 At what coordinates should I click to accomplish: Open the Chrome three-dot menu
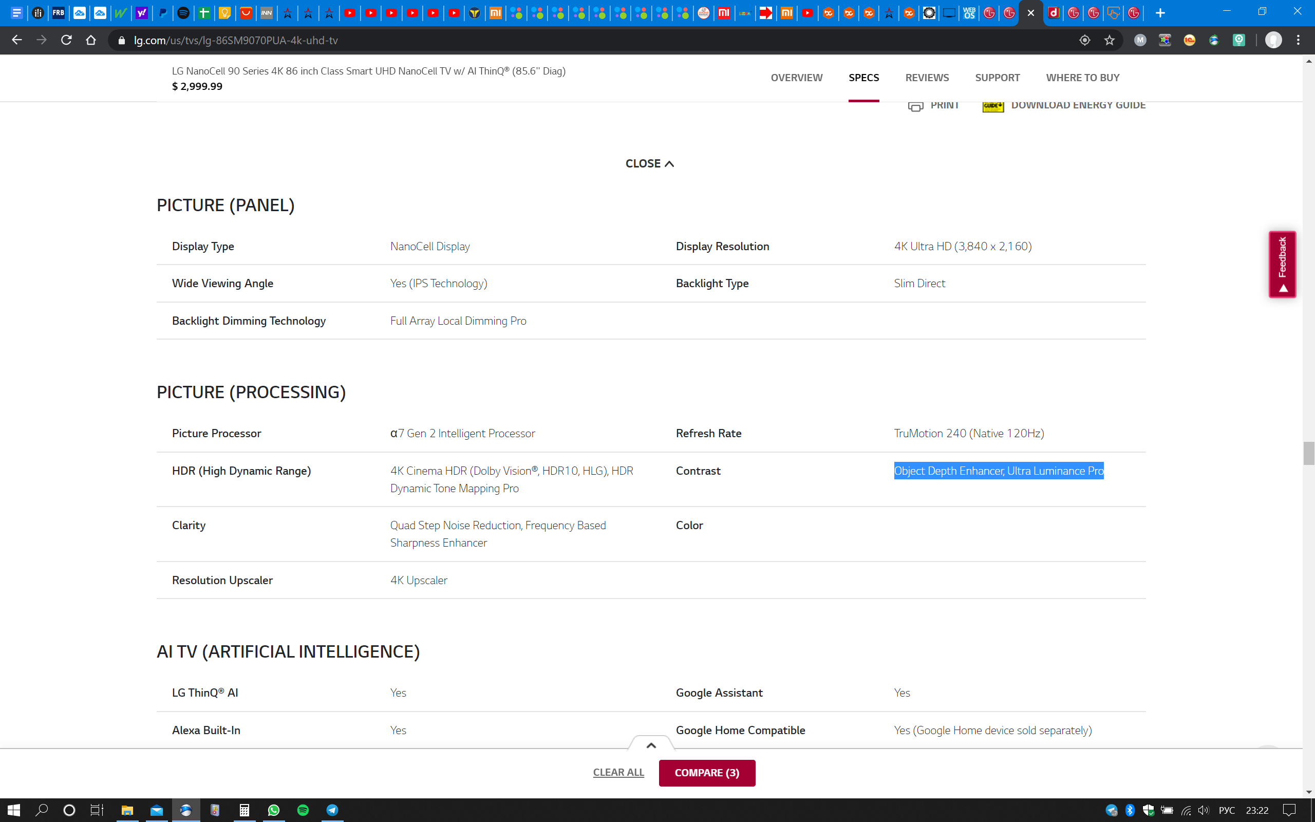tap(1298, 40)
